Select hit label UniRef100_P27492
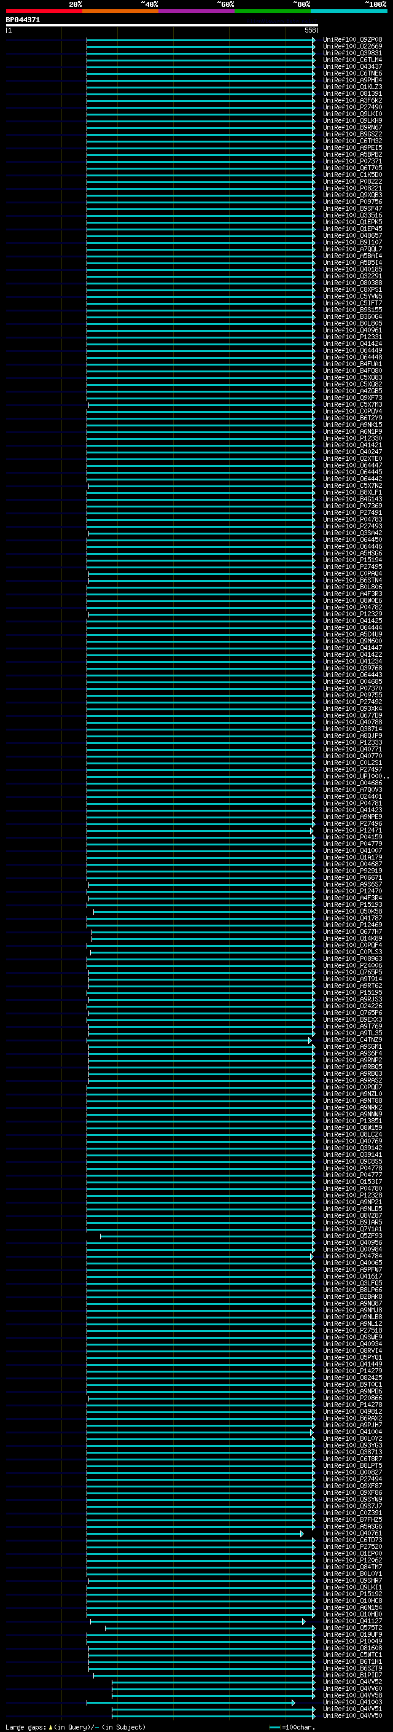 click(x=352, y=702)
